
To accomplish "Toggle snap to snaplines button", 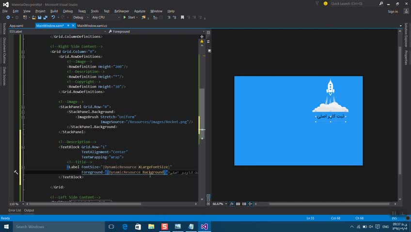I will 250,204.
